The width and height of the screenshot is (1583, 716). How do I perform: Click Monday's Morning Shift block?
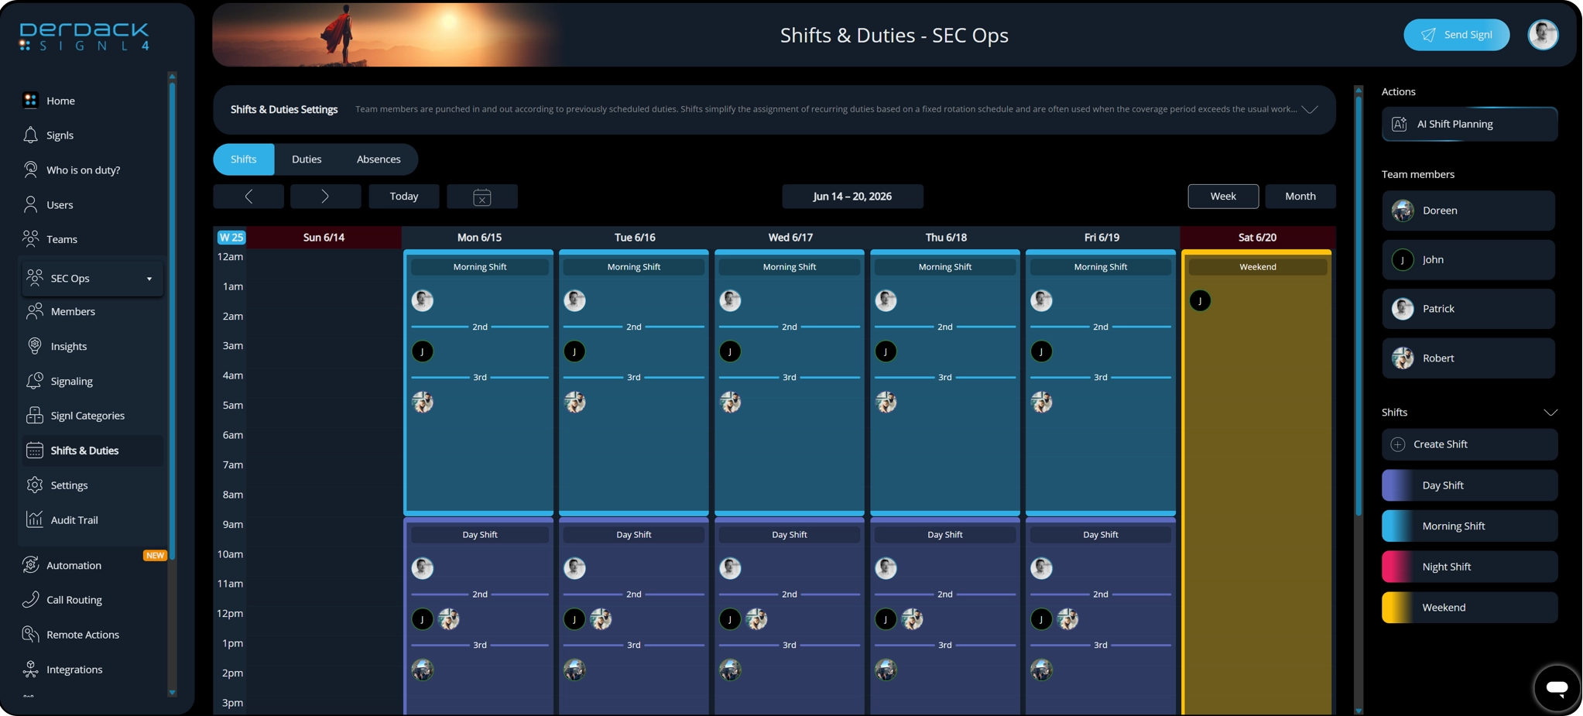(478, 382)
